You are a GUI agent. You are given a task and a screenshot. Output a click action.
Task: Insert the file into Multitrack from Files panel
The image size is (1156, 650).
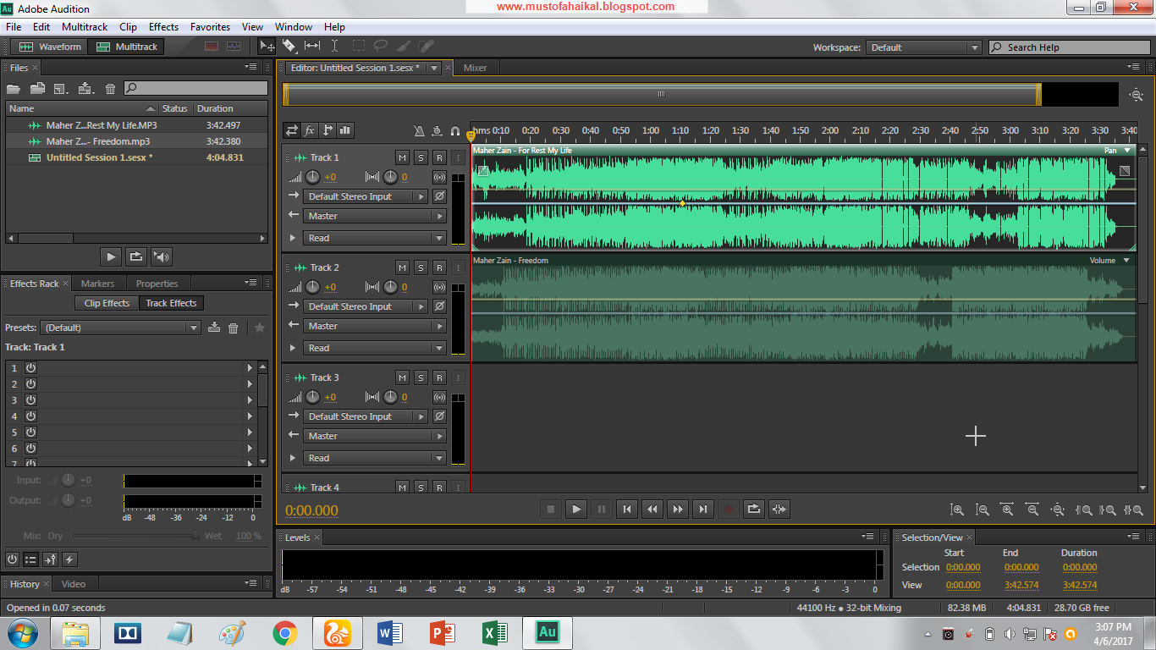pyautogui.click(x=85, y=88)
